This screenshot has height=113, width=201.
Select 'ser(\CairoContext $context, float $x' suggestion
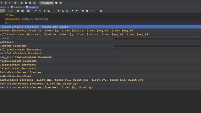tap(100, 84)
